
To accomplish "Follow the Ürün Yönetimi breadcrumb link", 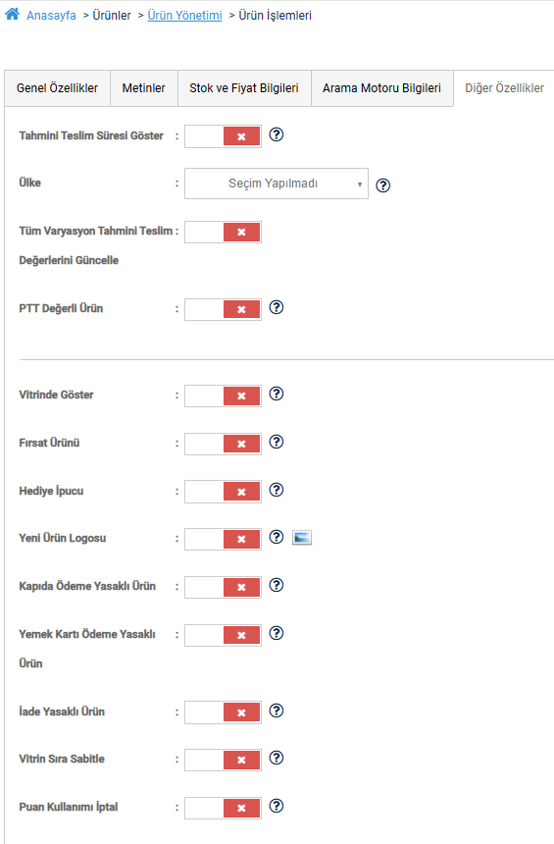I will 185,15.
